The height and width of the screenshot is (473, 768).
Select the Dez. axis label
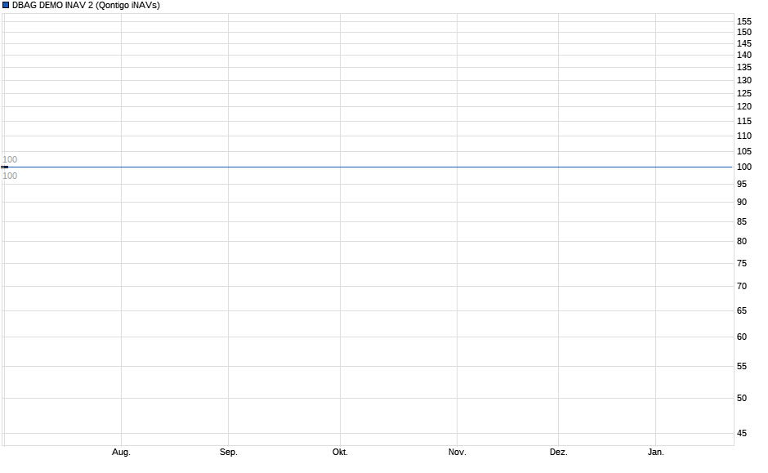pos(560,452)
